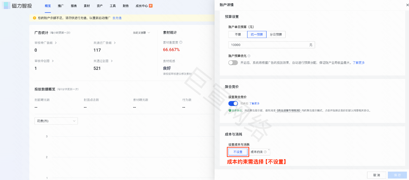Expand 未通过广告组 chevron
The height and width of the screenshot is (180, 409).
(115, 43)
